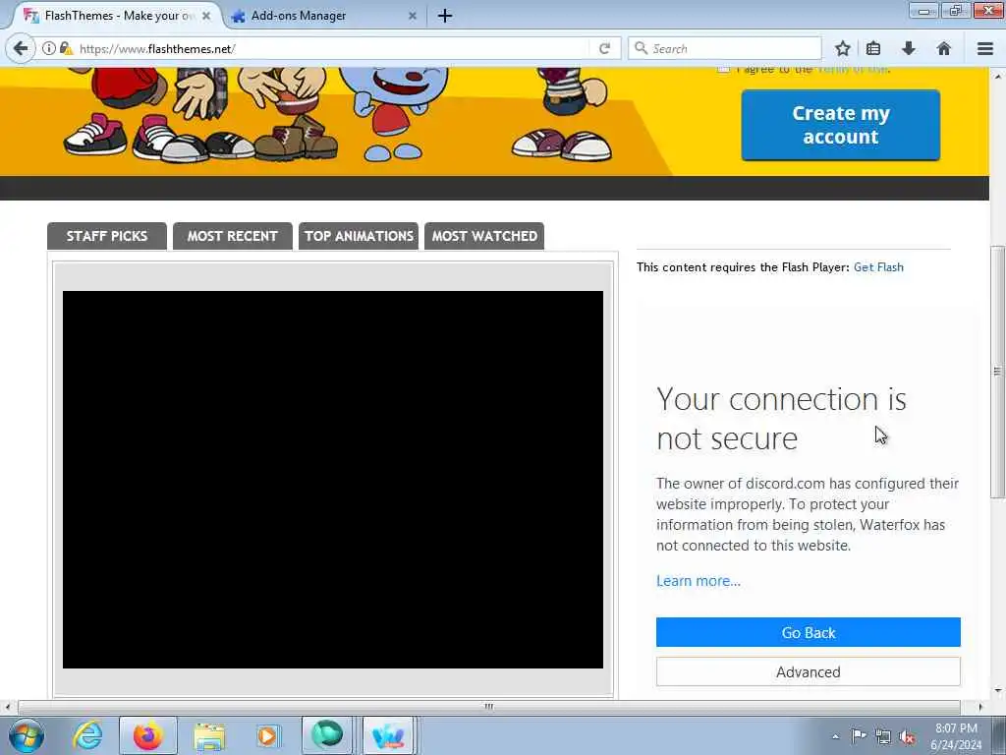This screenshot has width=1006, height=755.
Task: Click into the Search box
Action: pyautogui.click(x=725, y=48)
